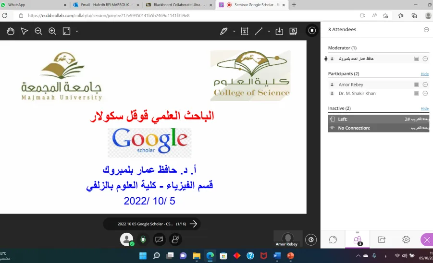Expand the pencil tool options arrow
433x263 pixels.
(234, 31)
